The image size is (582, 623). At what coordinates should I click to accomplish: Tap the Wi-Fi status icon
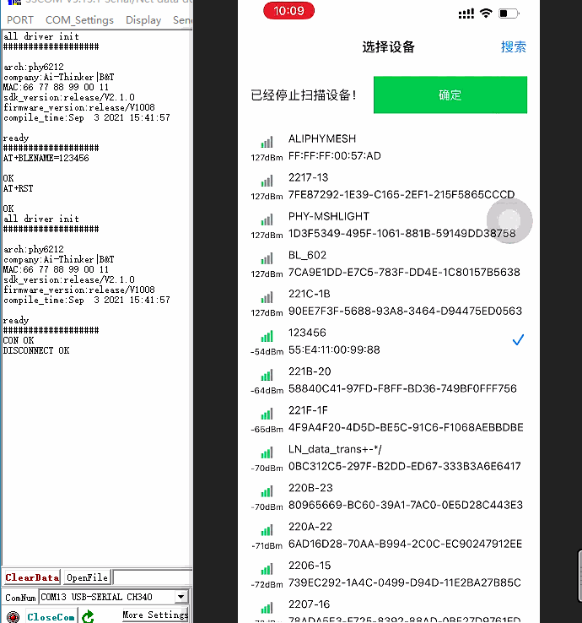486,14
